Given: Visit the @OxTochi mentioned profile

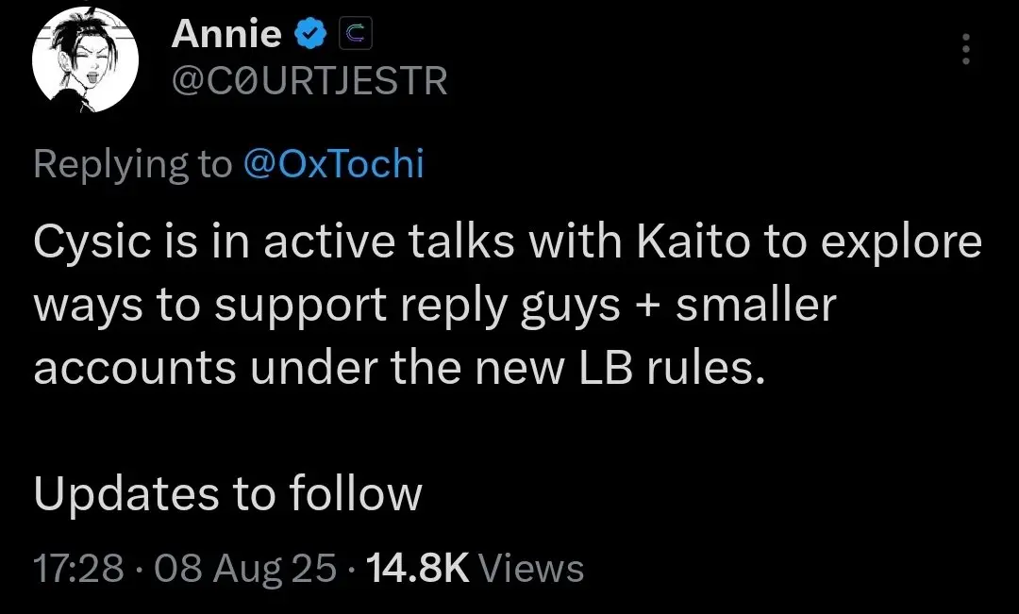Looking at the screenshot, I should click(333, 163).
